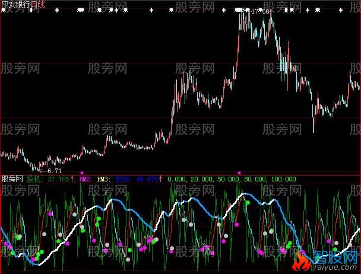Click the 日线 period label
The height and width of the screenshot is (274, 361).
click(x=37, y=4)
